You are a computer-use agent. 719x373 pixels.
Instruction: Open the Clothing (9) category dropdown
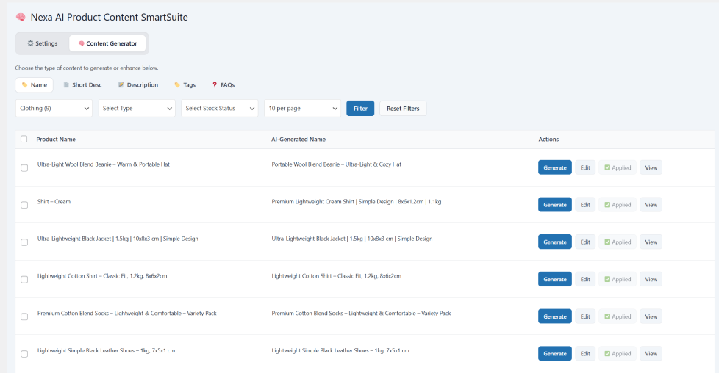[x=54, y=108]
